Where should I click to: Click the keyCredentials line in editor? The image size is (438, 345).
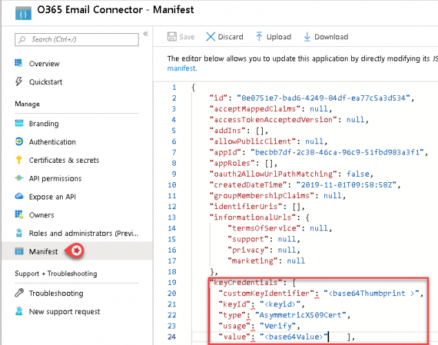(250, 283)
